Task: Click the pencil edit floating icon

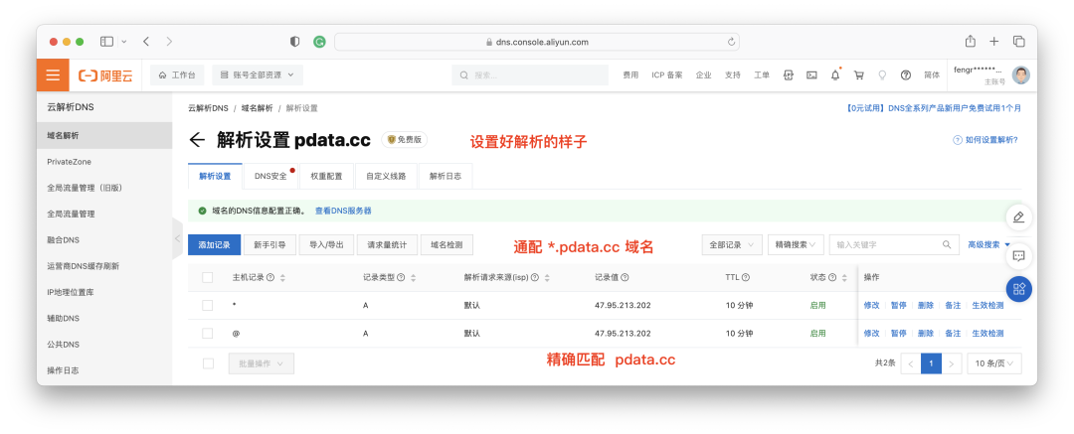Action: coord(1018,217)
